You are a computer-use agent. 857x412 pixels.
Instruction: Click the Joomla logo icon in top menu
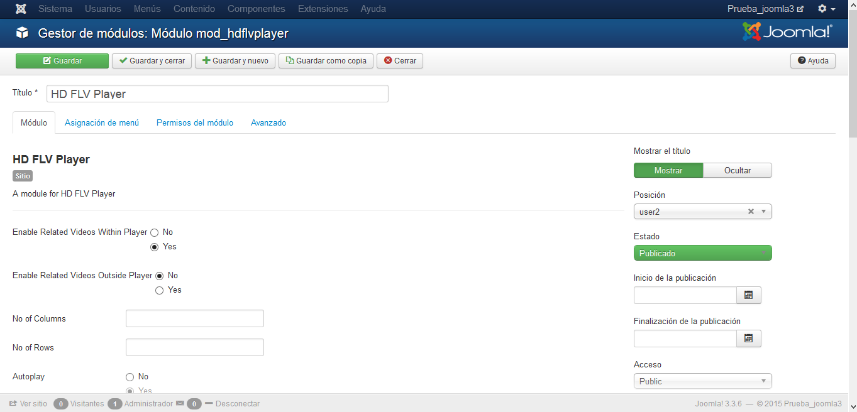pyautogui.click(x=21, y=9)
